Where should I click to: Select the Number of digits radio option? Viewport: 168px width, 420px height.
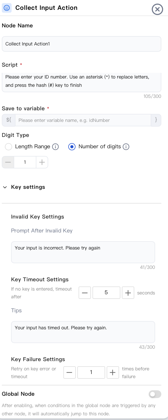point(72,147)
